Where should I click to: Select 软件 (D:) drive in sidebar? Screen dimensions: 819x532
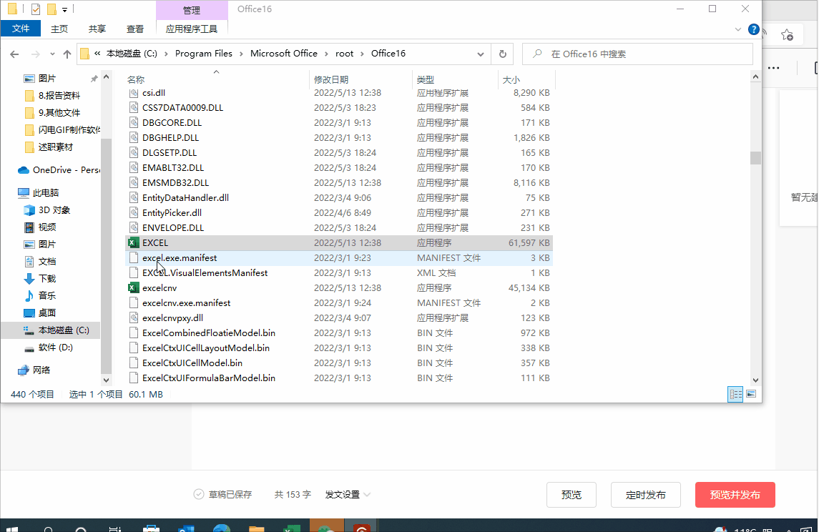49,348
